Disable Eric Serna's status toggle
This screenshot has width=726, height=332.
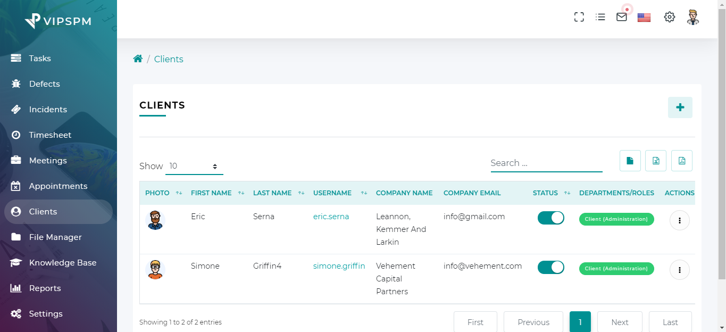tap(550, 218)
